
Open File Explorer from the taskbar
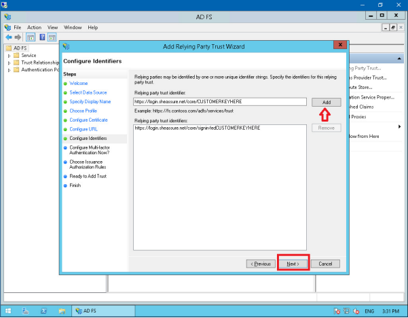click(x=61, y=311)
